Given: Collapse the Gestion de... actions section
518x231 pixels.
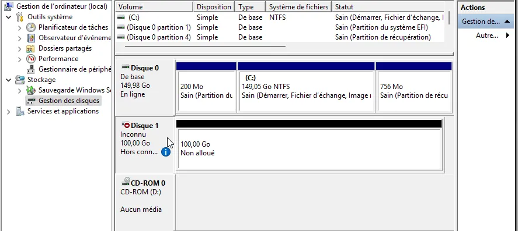Looking at the screenshot, I should 507,22.
